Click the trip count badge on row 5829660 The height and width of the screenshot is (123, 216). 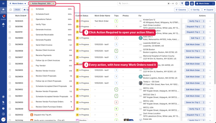tap(116, 38)
